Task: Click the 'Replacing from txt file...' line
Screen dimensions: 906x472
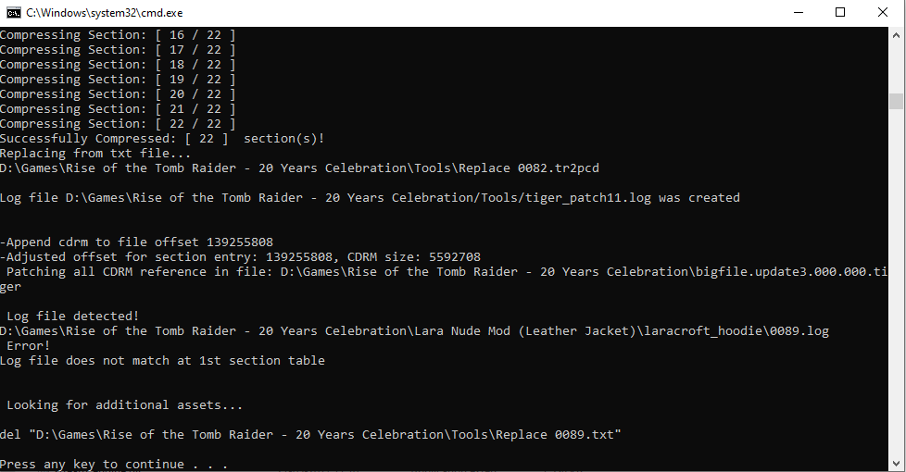Action: (95, 154)
